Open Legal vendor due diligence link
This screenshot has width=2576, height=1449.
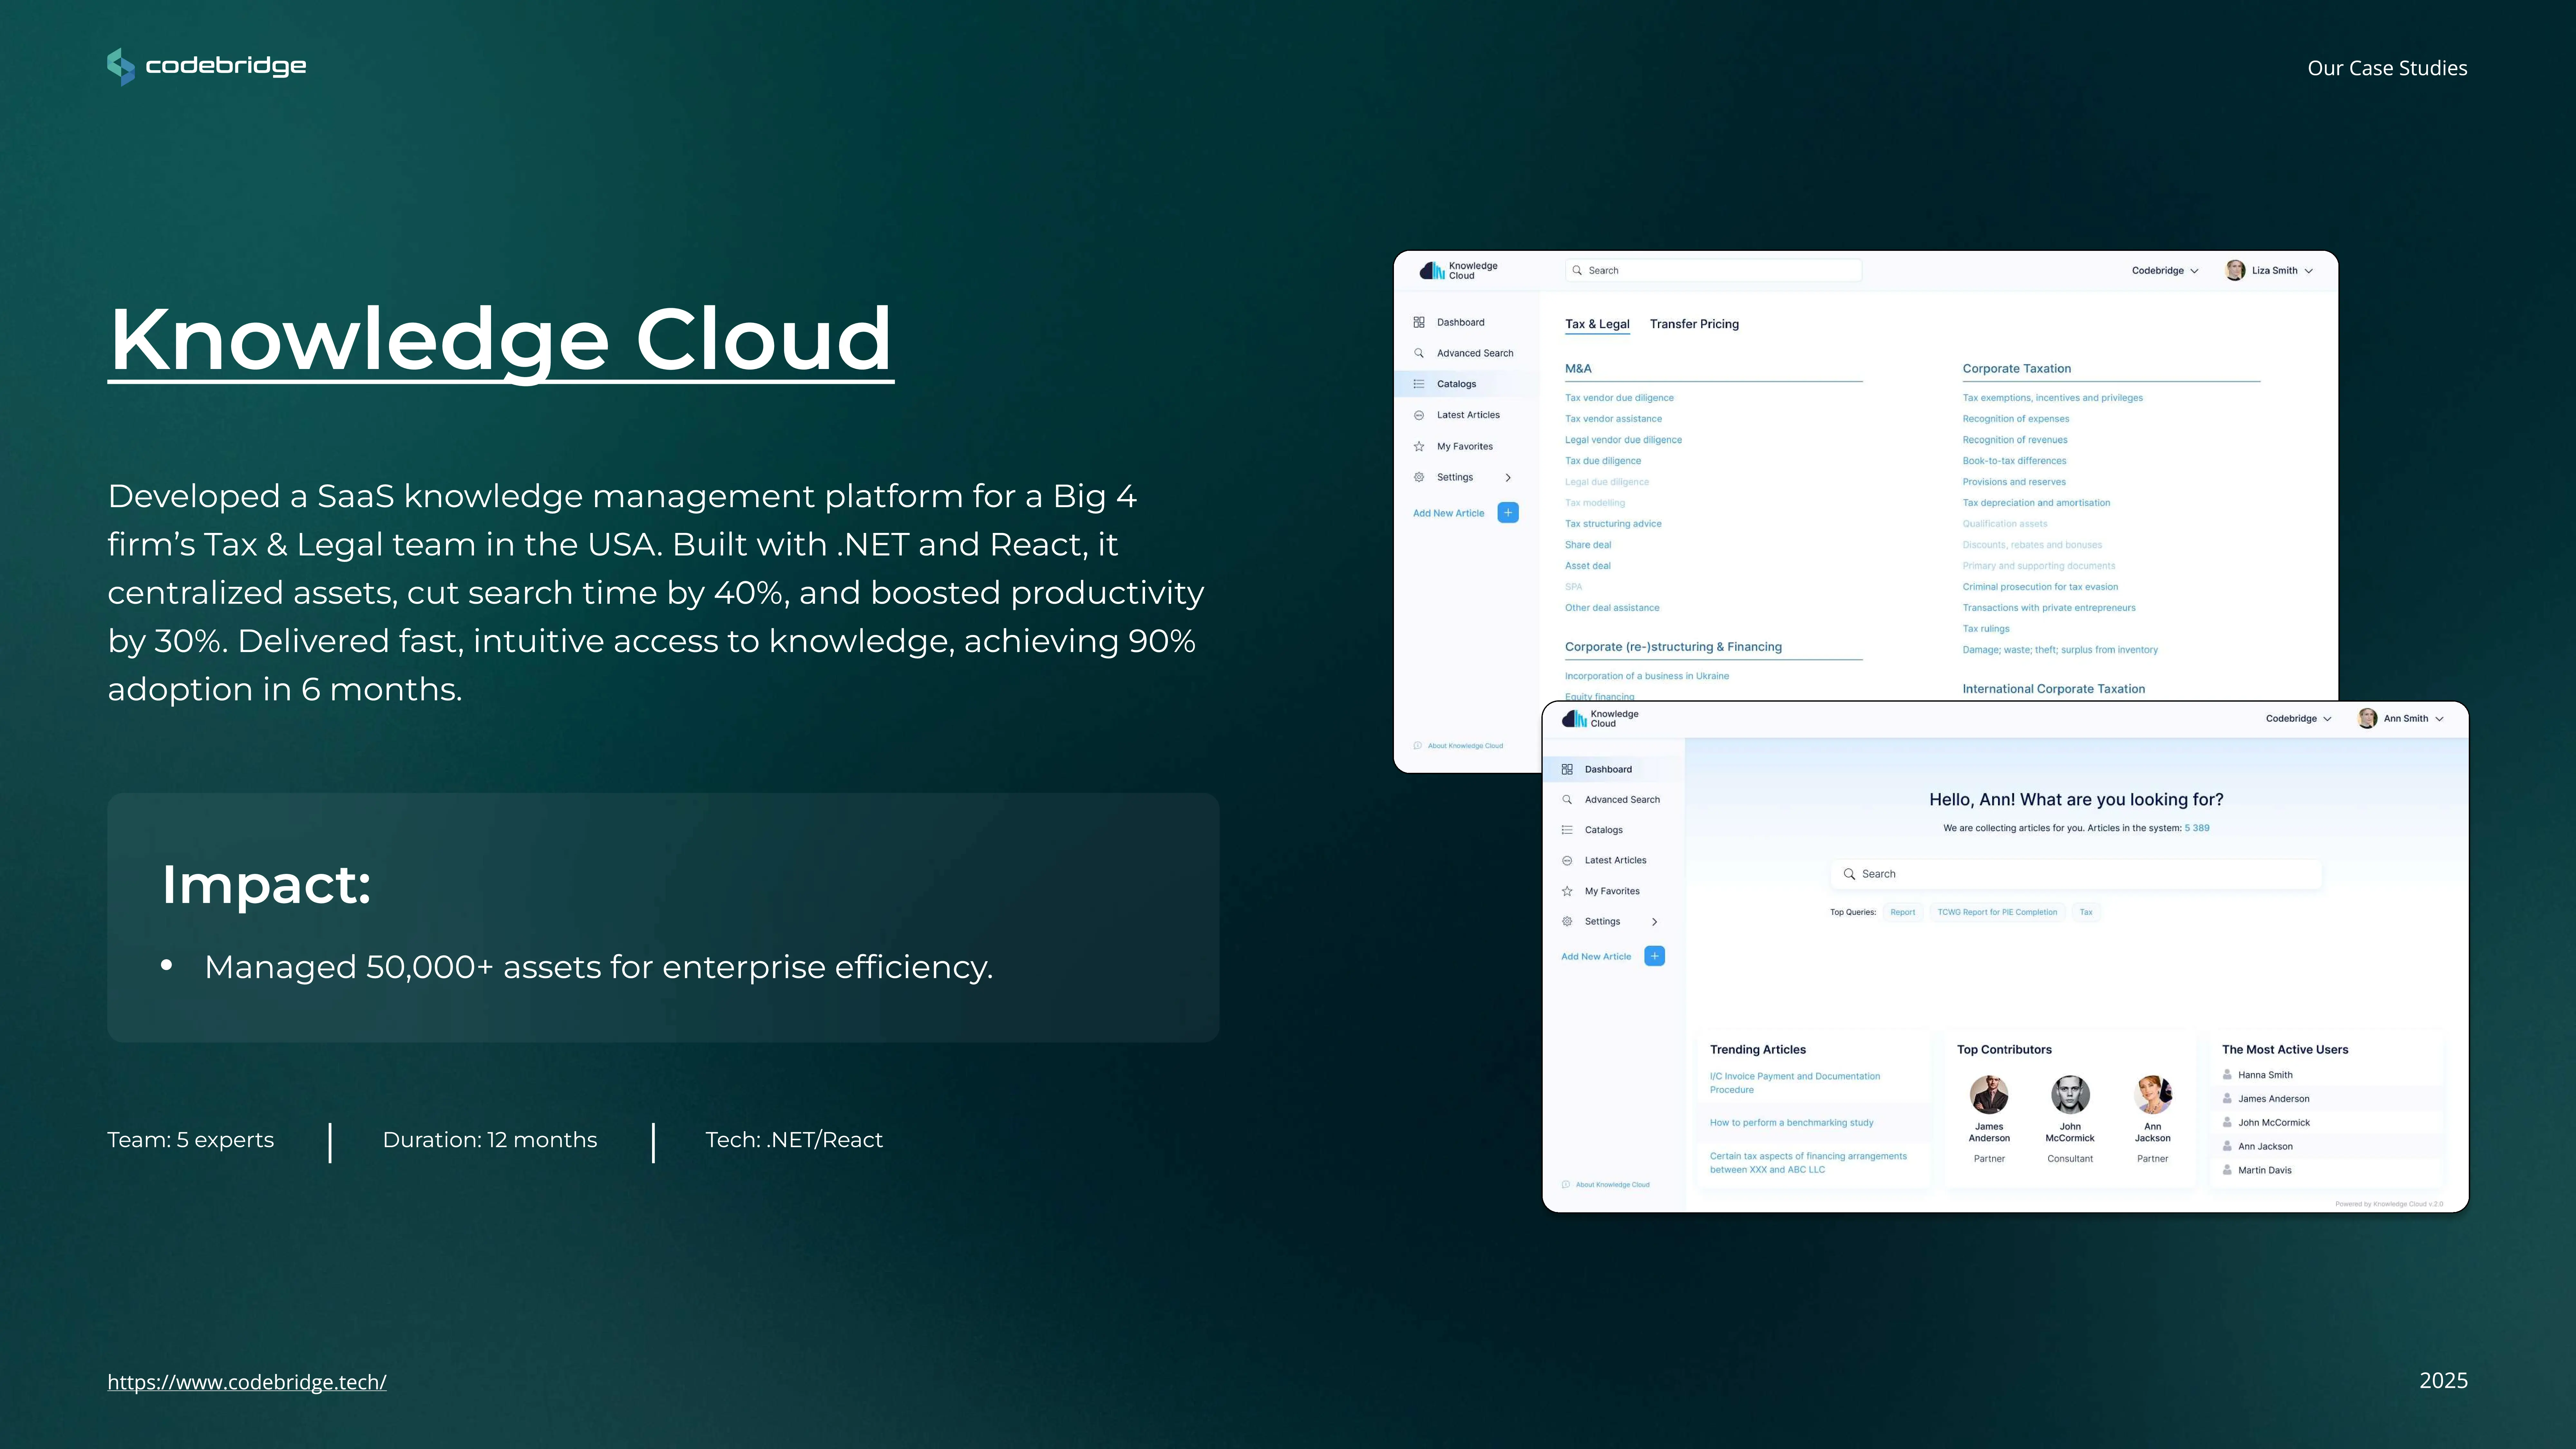point(1623,440)
